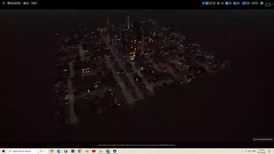The height and width of the screenshot is (154, 274).
Task: Open Microsoft Edge from the taskbar
Action: [59, 151]
